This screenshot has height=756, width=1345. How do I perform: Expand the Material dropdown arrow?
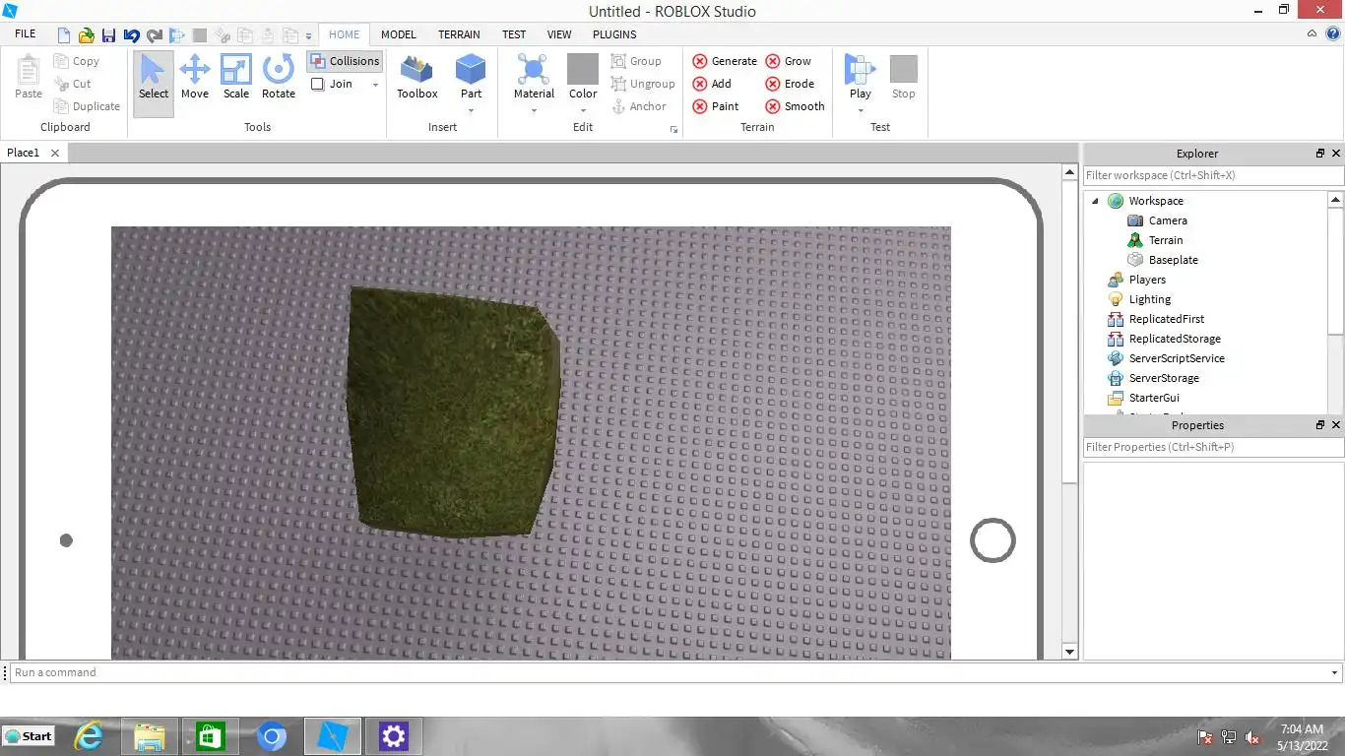[534, 109]
